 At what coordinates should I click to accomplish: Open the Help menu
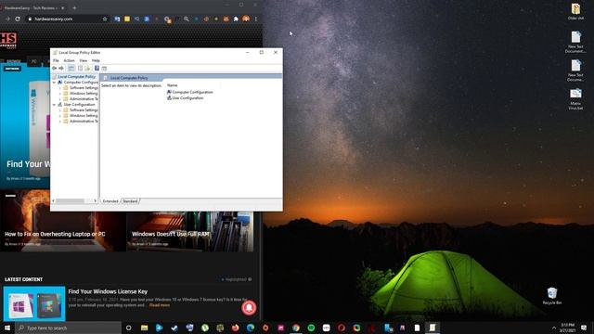click(x=96, y=60)
